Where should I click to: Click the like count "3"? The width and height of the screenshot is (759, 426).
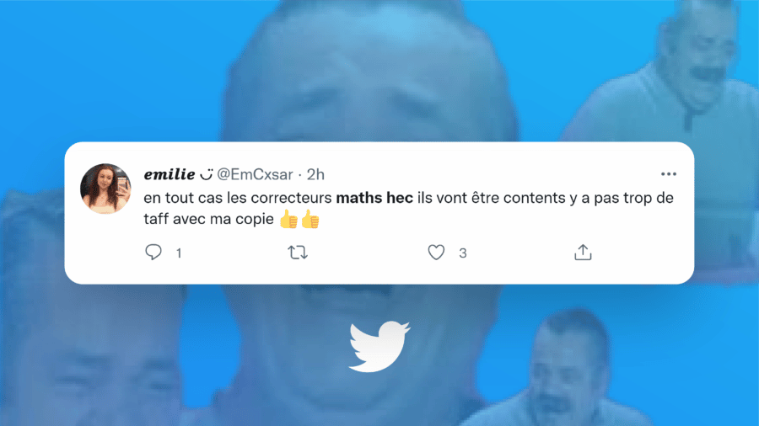coord(463,253)
